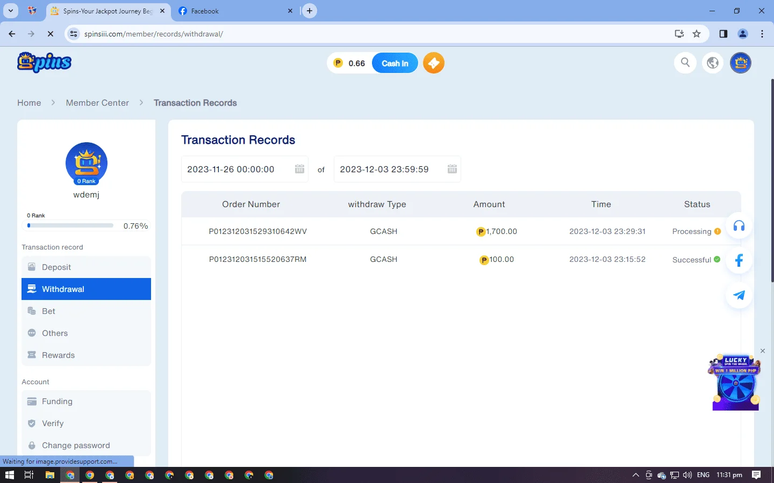
Task: Open the volume control in tray
Action: click(687, 475)
